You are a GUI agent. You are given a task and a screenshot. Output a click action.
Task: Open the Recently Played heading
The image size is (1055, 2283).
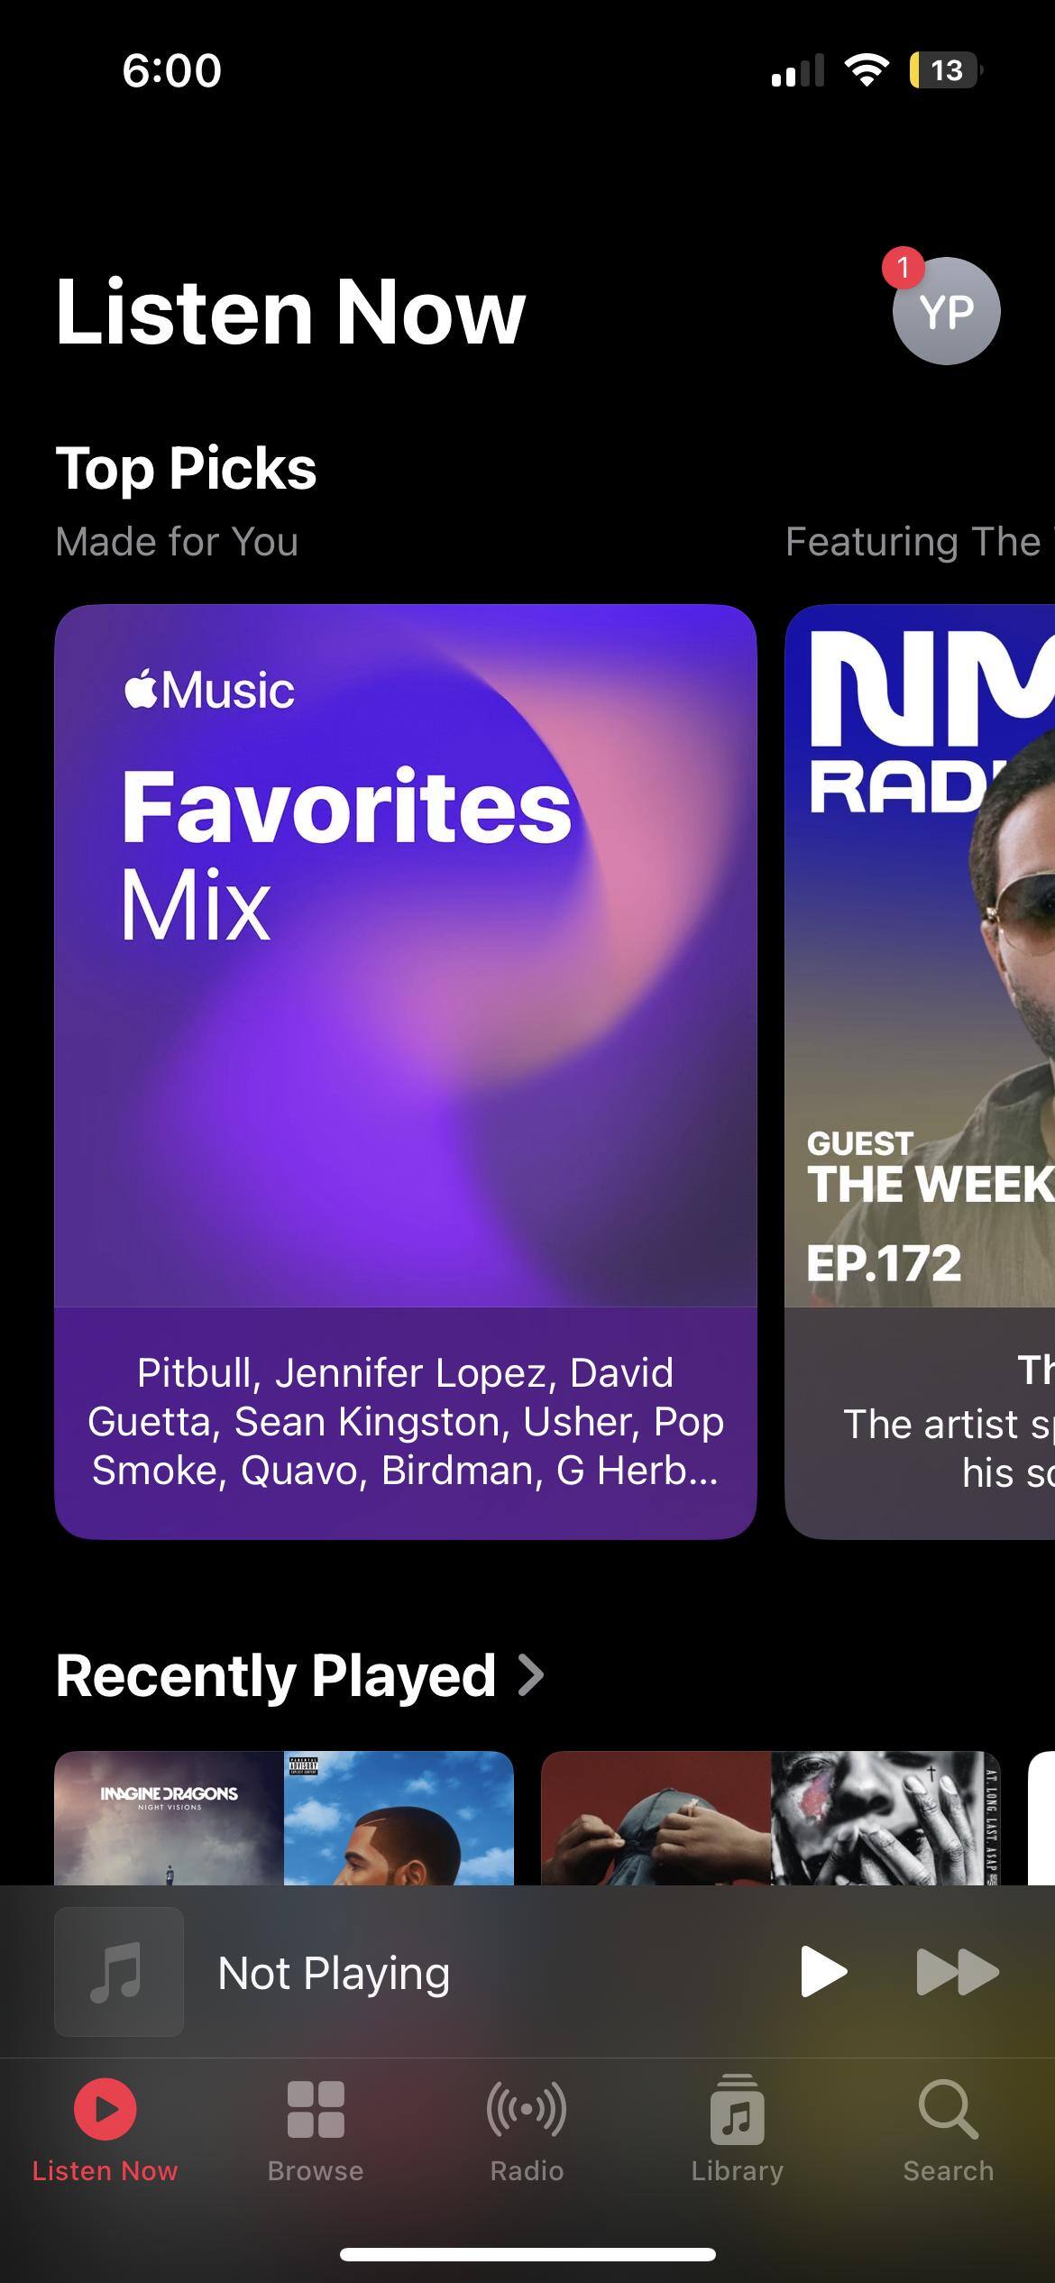click(276, 1675)
